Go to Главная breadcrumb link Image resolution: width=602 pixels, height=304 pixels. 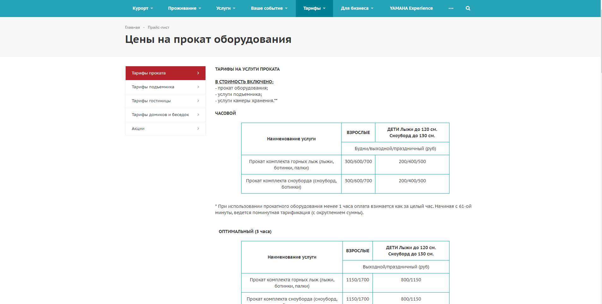tap(132, 27)
